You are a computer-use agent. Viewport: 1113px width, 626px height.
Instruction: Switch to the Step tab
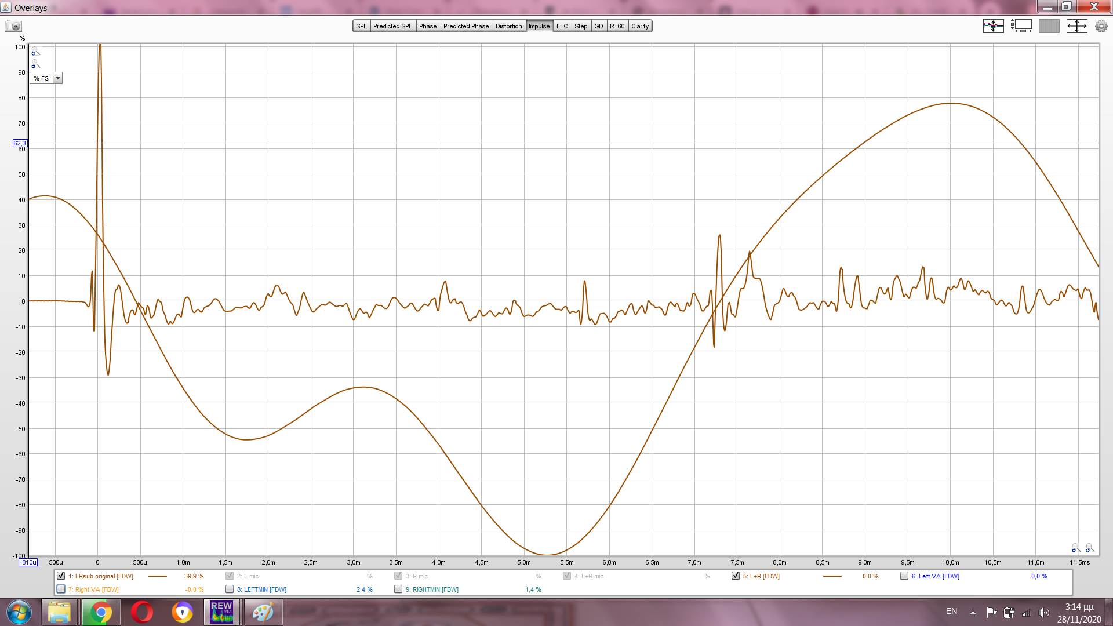580,26
